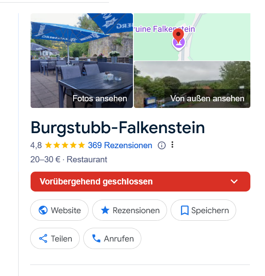Open the info icon beside review count
265x276 pixels.
point(161,146)
